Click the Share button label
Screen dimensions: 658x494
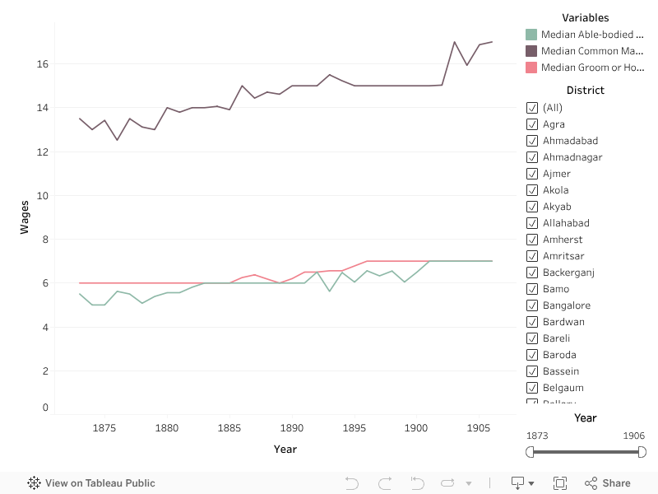616,483
